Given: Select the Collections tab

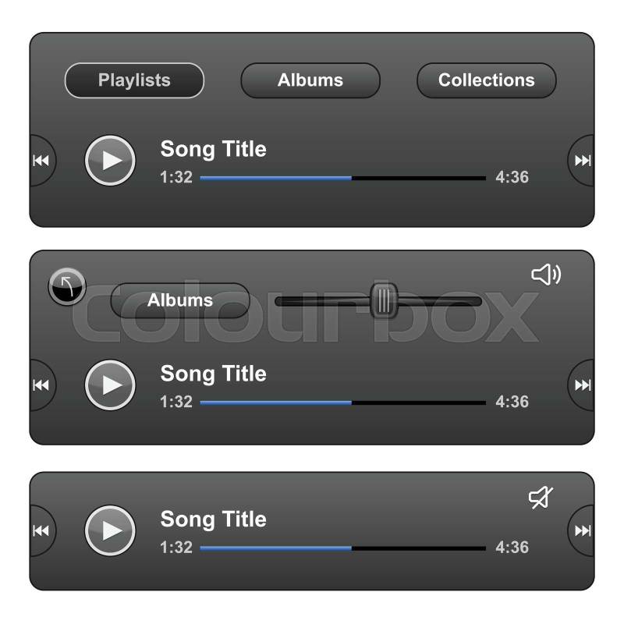Looking at the screenshot, I should point(486,80).
